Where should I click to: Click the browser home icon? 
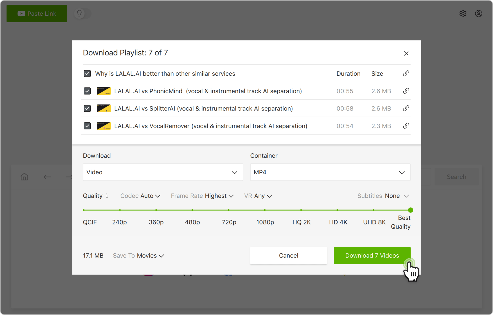(24, 177)
